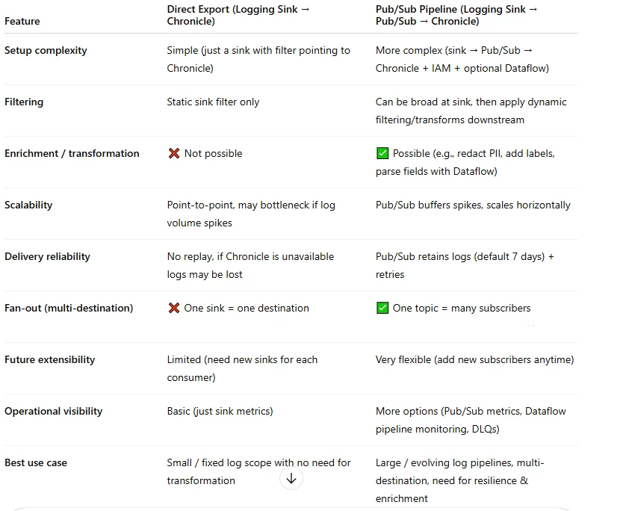Click green checkmark beside 'Possible (e.g., redact PII'
Image resolution: width=623 pixels, height=511 pixels.
click(382, 153)
